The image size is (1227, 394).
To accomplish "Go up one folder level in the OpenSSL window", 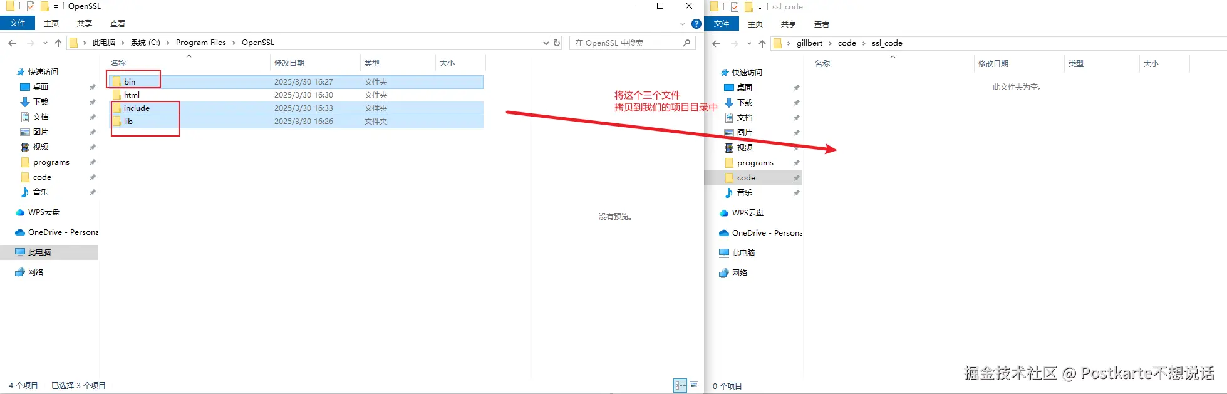I will (x=58, y=43).
